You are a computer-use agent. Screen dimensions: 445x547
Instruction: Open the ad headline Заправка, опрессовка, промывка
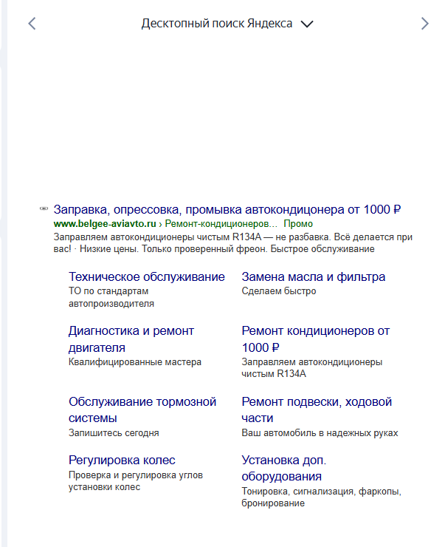click(x=227, y=210)
